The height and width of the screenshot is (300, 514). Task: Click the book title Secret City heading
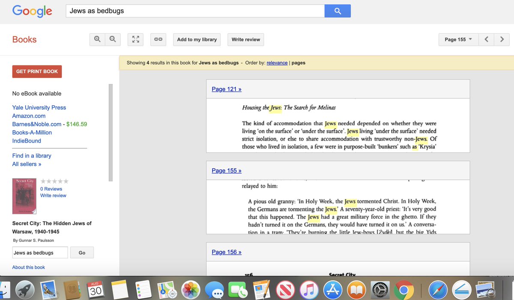pos(52,227)
